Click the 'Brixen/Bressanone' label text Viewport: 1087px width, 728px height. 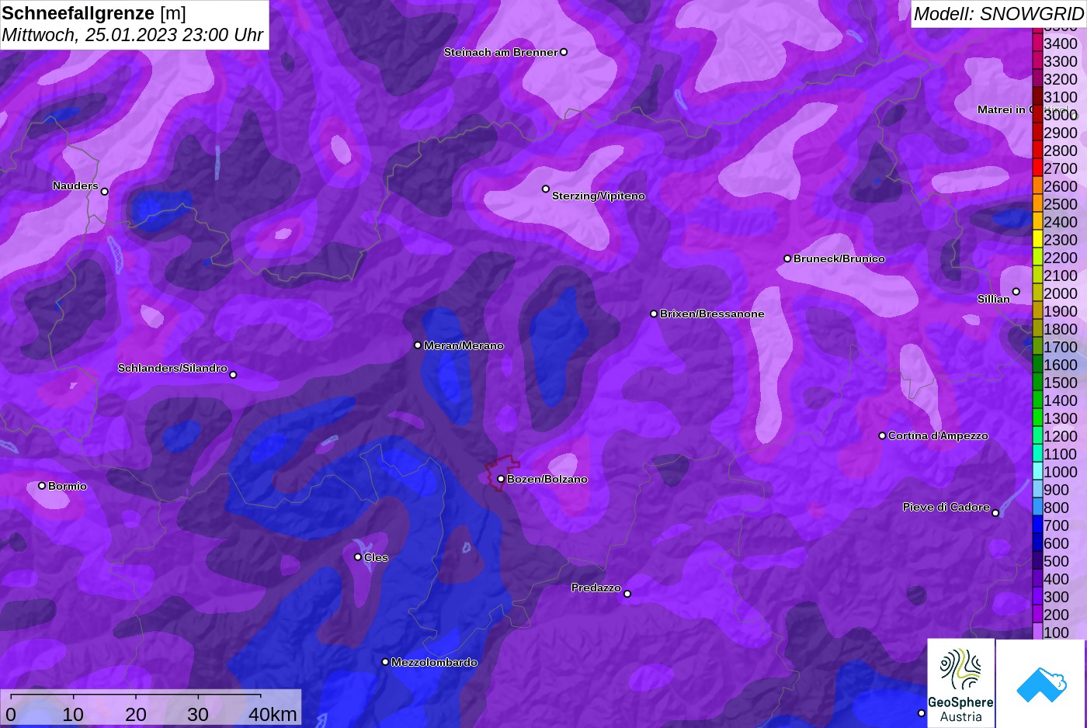click(712, 314)
